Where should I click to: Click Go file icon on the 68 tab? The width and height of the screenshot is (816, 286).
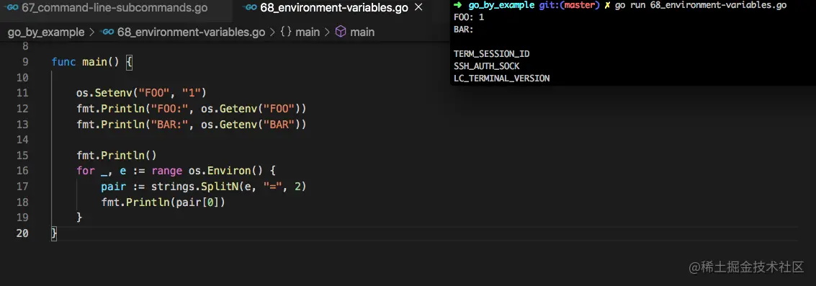(x=251, y=8)
